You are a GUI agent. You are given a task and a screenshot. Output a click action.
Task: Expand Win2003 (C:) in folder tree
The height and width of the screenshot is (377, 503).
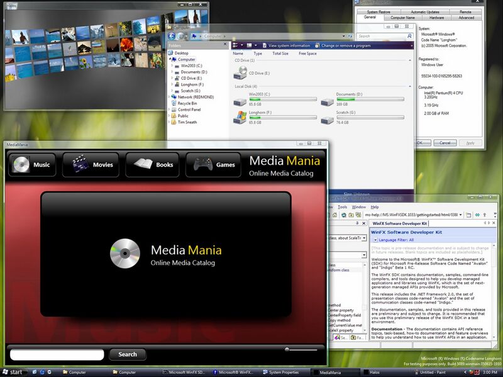pyautogui.click(x=171, y=65)
